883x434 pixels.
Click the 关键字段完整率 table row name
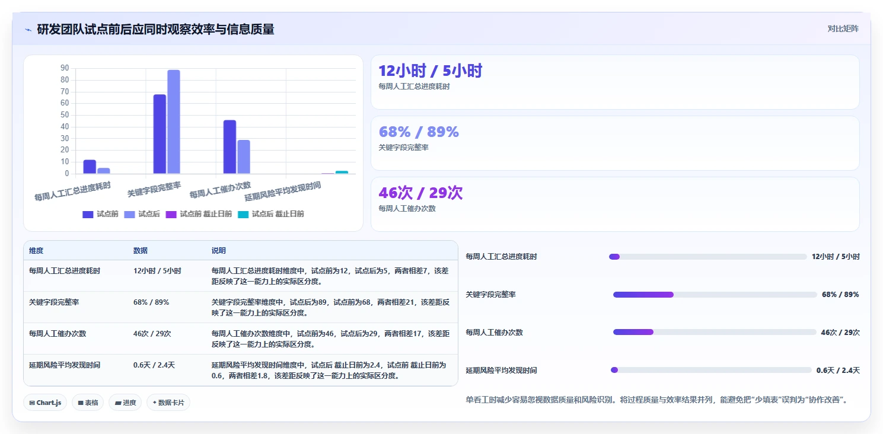(x=54, y=302)
